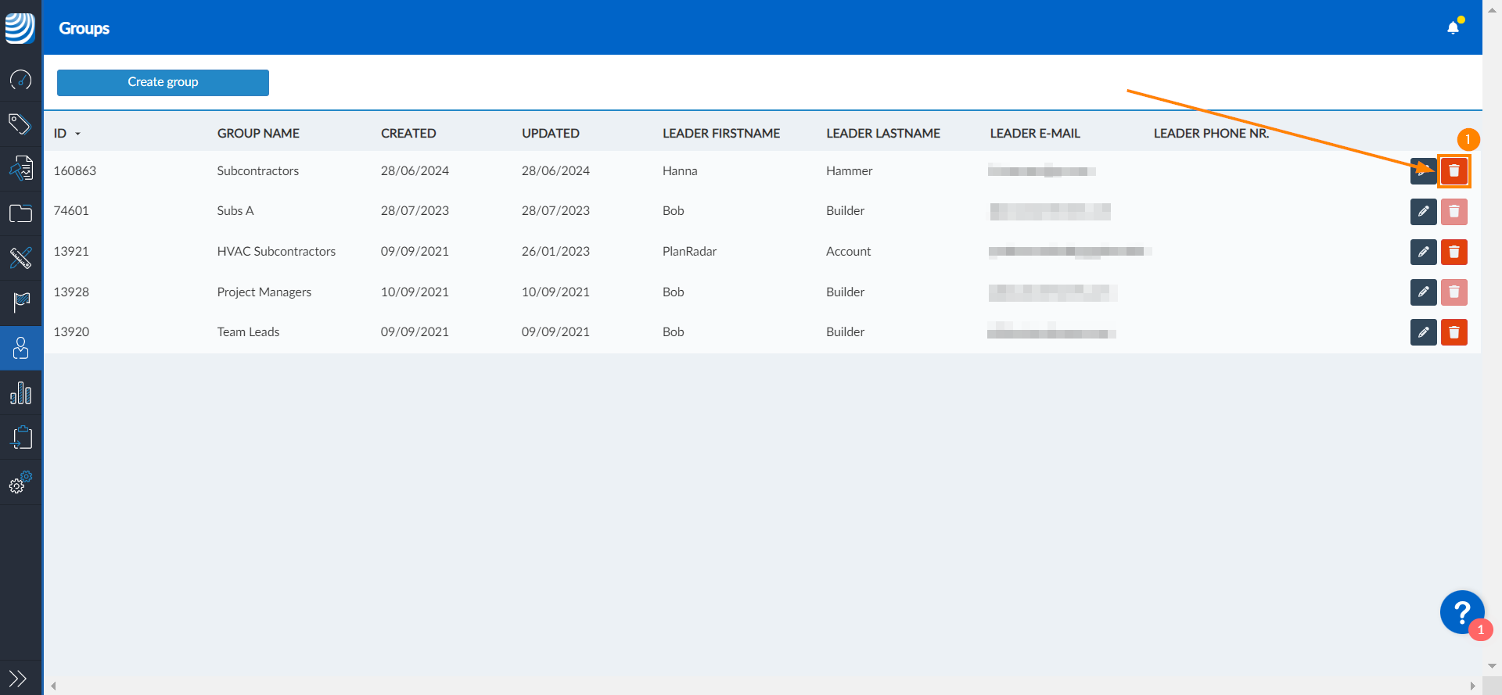This screenshot has width=1502, height=695.
Task: Delete the Subcontractors group
Action: point(1454,171)
